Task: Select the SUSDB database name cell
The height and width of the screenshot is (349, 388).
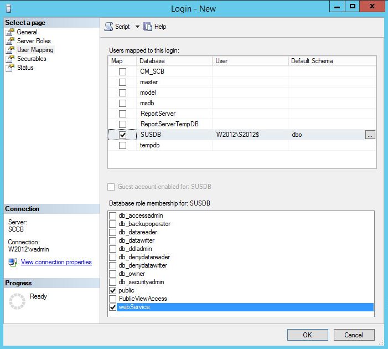Action: click(x=174, y=135)
